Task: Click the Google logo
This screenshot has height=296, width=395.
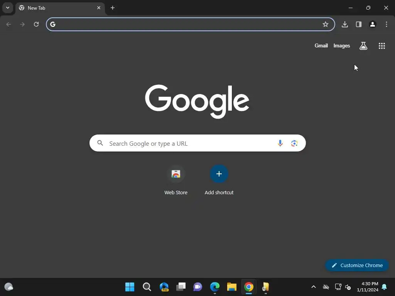Action: (197, 101)
